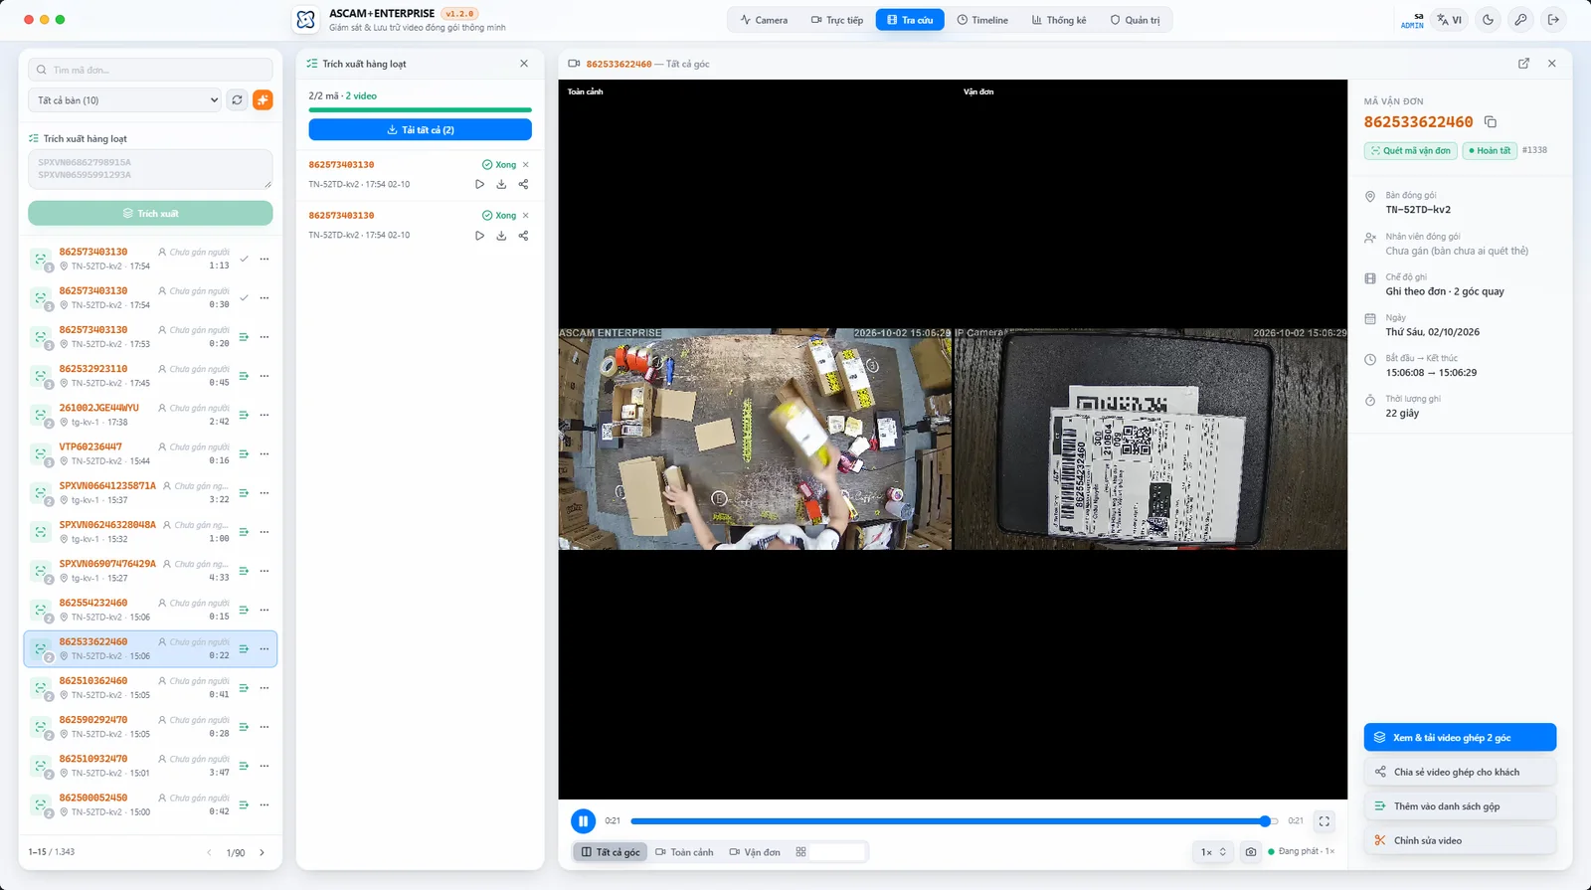This screenshot has width=1591, height=890.
Task: Toggle dark mode with the moon icon
Action: (x=1488, y=20)
